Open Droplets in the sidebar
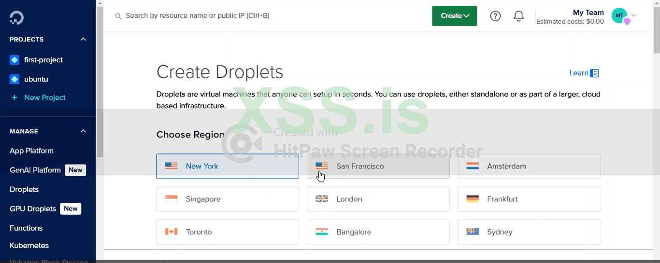 click(x=24, y=189)
